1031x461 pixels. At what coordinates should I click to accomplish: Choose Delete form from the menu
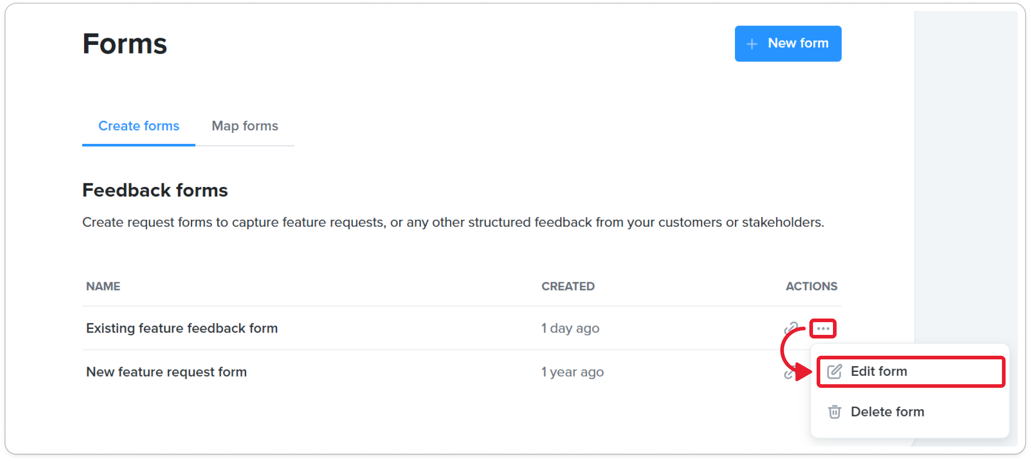tap(887, 412)
